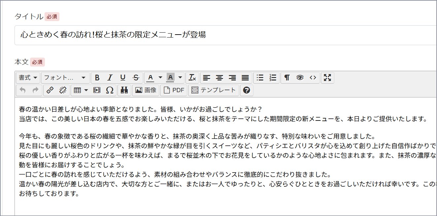Click the PDF insert button

pyautogui.click(x=174, y=90)
